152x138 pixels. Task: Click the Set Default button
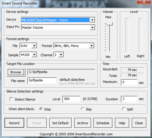click(x=61, y=123)
